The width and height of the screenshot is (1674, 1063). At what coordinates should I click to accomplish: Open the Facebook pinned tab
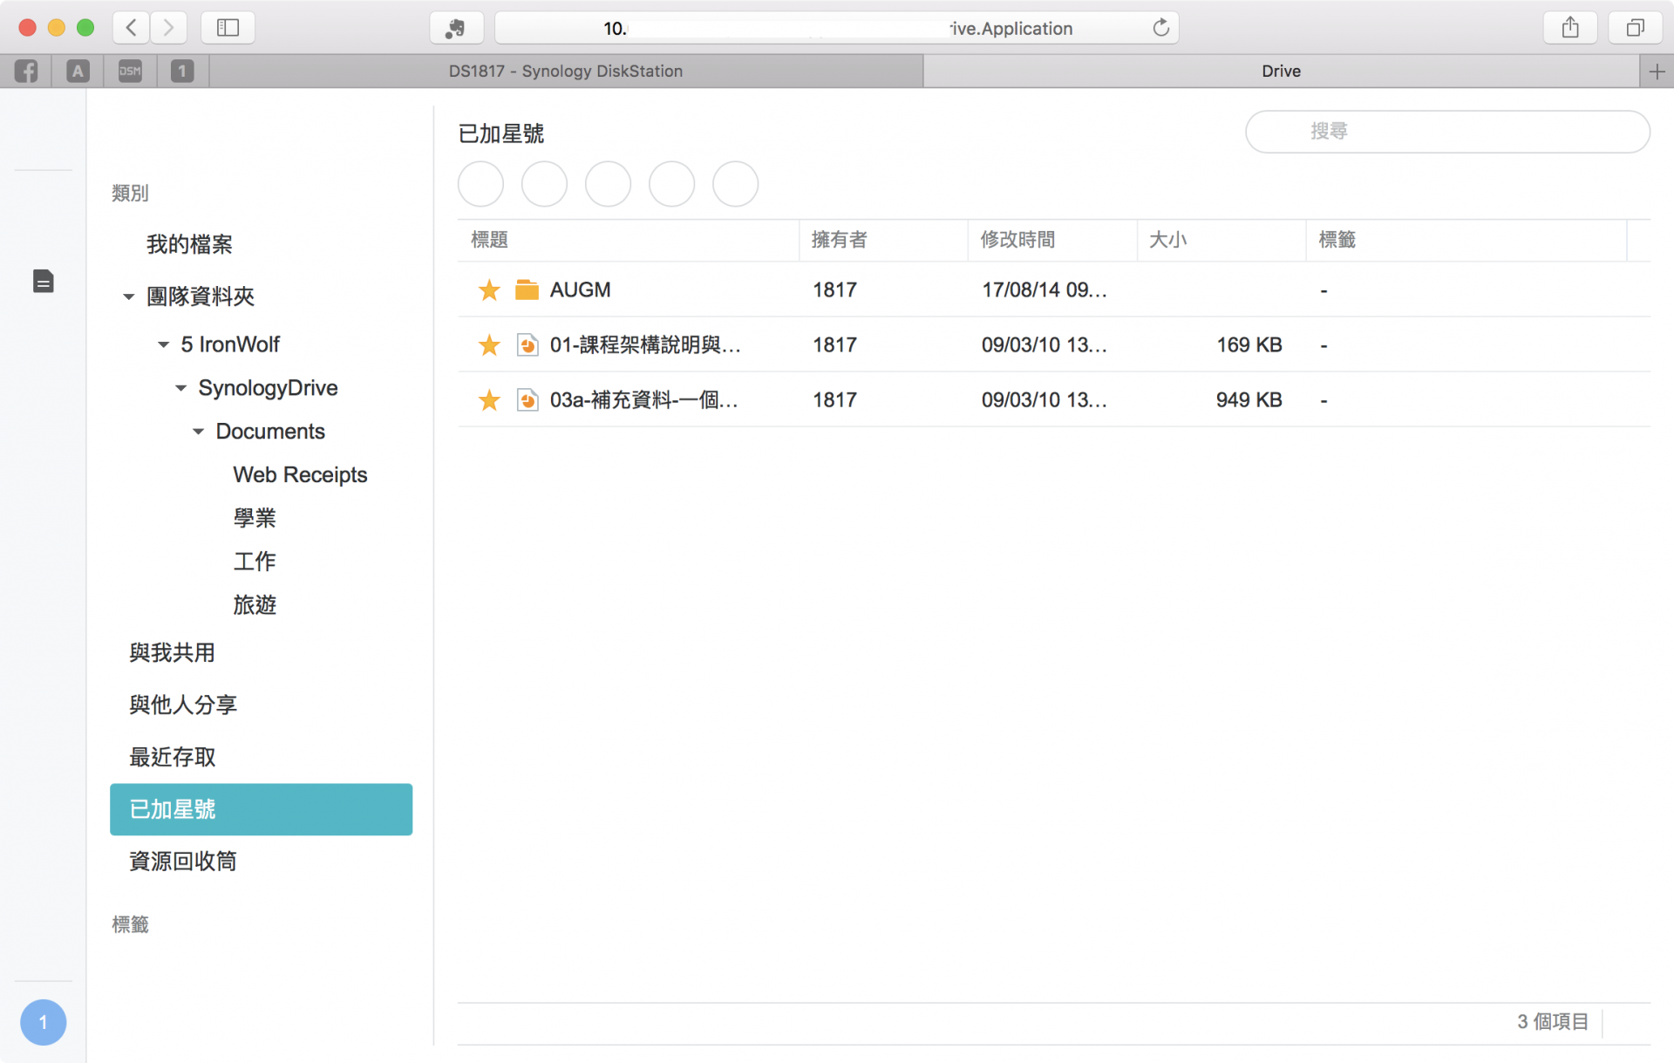(x=26, y=72)
